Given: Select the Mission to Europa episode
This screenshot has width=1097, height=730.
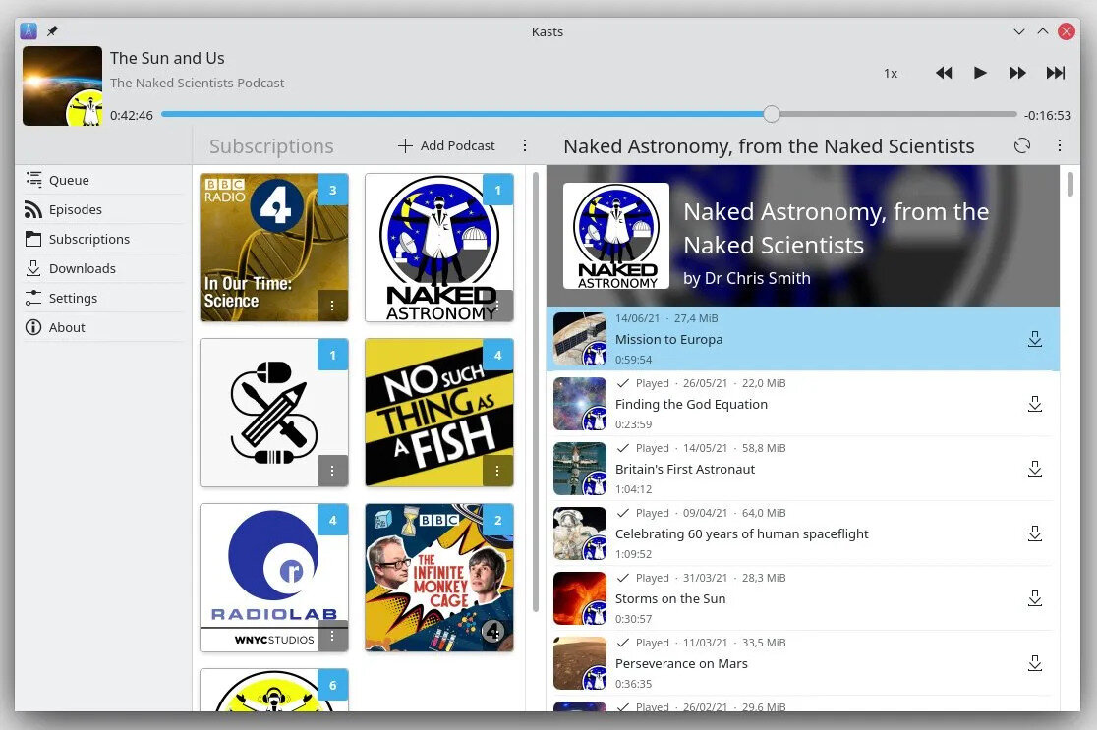Looking at the screenshot, I should point(803,339).
